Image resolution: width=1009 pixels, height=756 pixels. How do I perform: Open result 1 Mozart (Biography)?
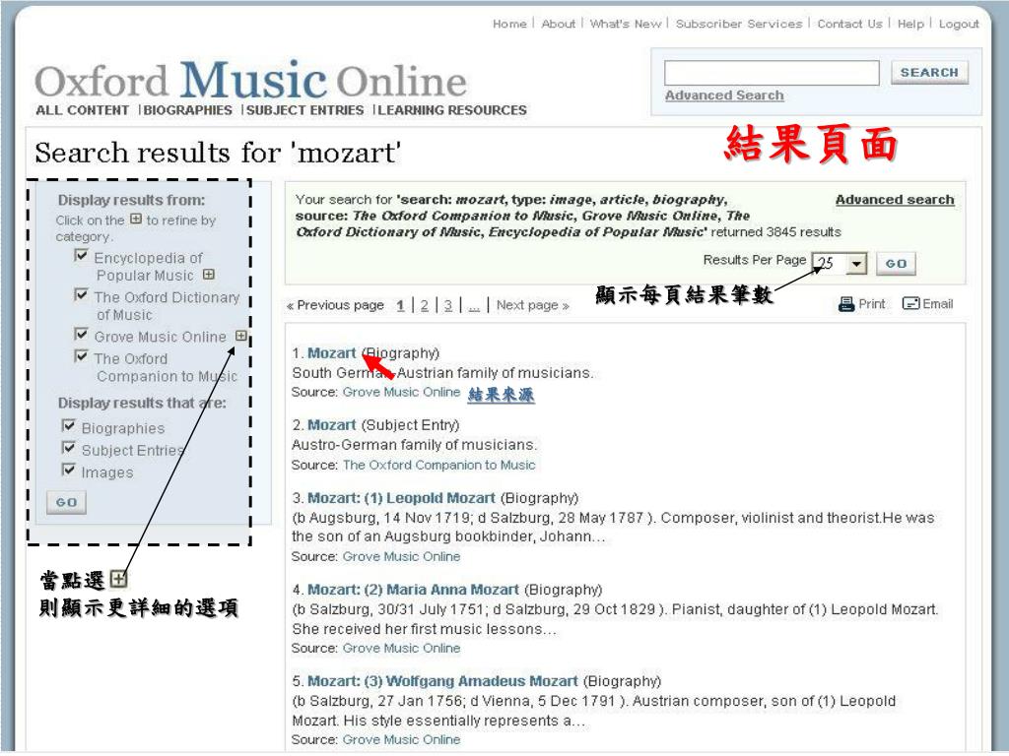(331, 353)
